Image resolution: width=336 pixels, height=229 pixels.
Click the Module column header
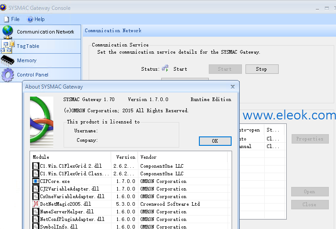point(70,157)
